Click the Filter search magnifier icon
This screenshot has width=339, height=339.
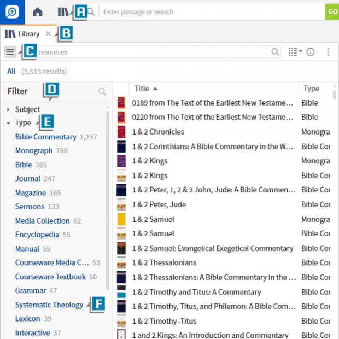(x=102, y=92)
